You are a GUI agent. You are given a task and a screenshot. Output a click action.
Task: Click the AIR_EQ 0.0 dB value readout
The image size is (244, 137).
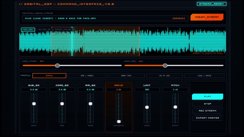click(90, 90)
